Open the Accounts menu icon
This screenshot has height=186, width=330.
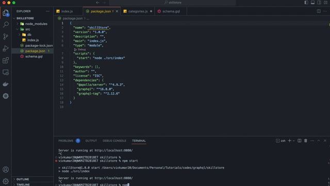[x=6, y=169]
